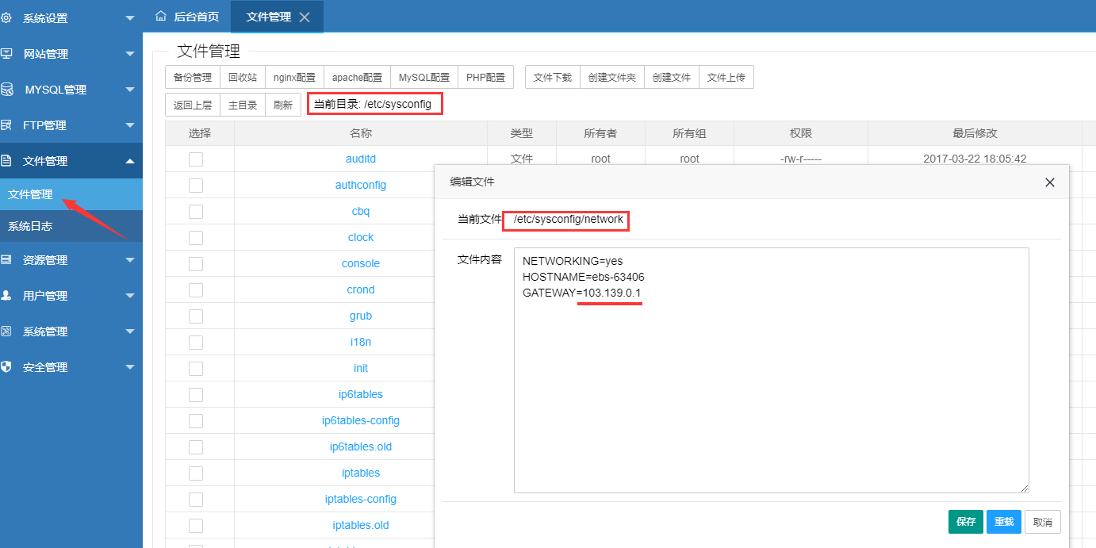
Task: Click the home icon beside 后台首页
Action: point(161,16)
